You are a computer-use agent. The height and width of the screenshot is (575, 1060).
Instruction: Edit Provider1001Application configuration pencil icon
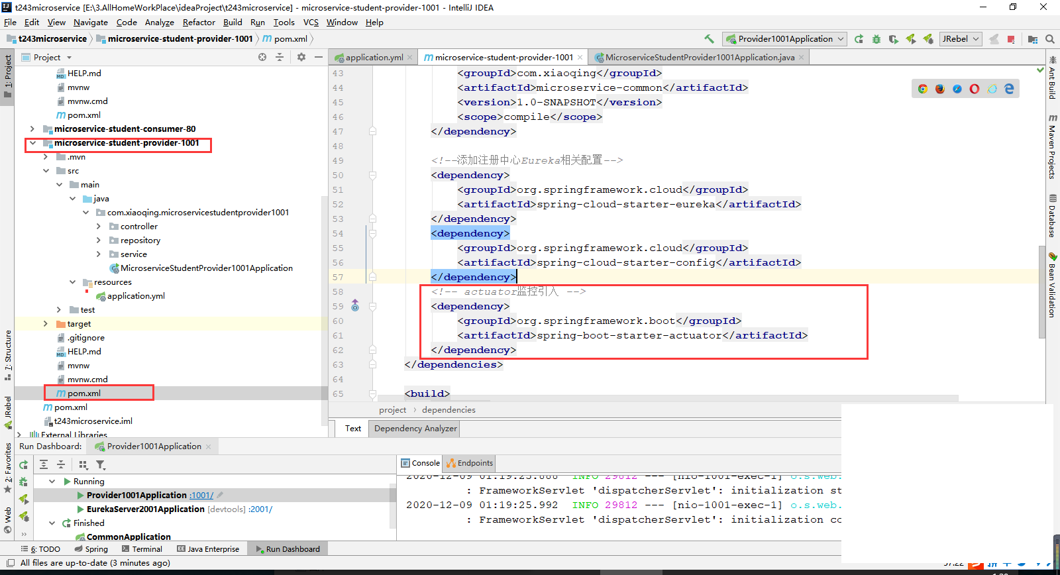pyautogui.click(x=220, y=495)
